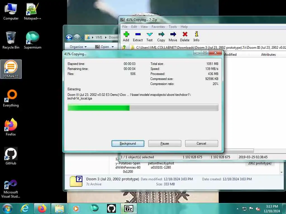Open the Windows Start menu
Viewport: 286px width, 214px height.
click(x=7, y=208)
